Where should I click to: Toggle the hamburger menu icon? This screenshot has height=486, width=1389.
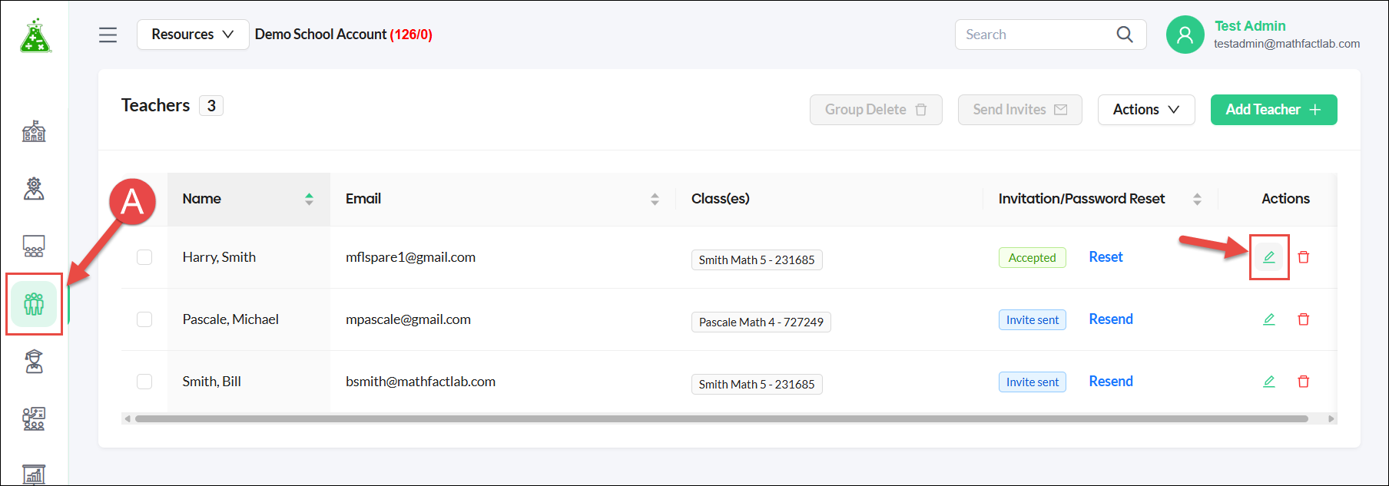click(x=108, y=35)
